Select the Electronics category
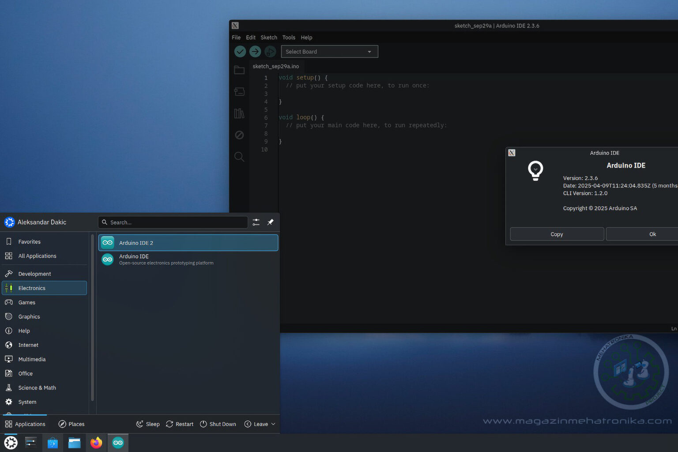The image size is (678, 452). click(x=44, y=288)
